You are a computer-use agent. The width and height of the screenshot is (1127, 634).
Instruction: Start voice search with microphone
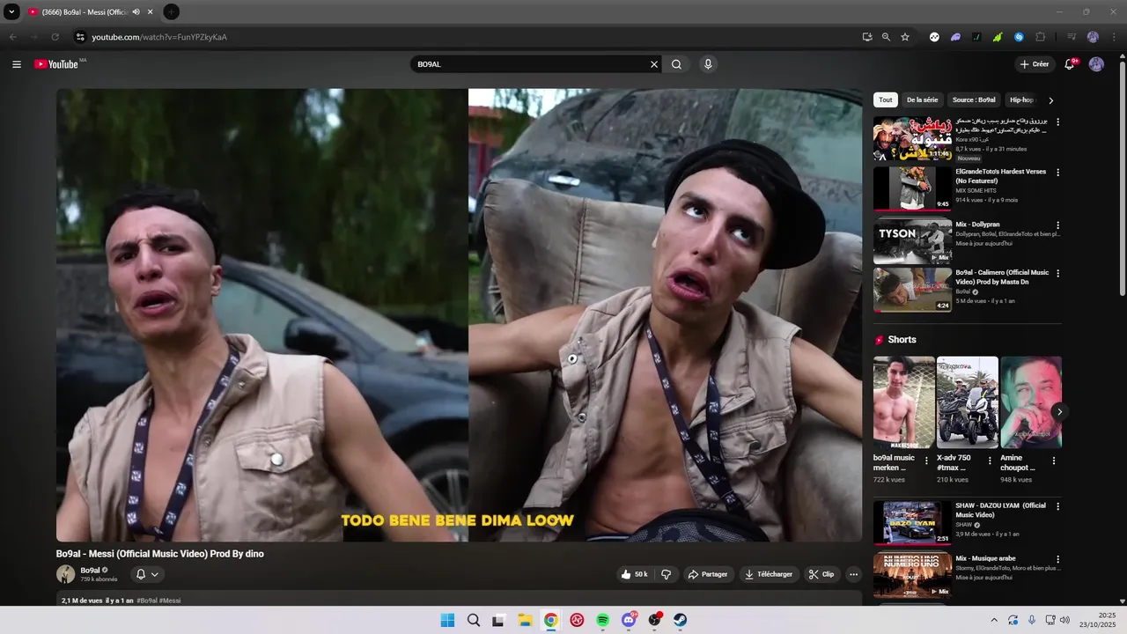coord(708,64)
